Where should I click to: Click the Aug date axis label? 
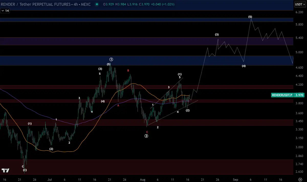click(143, 179)
